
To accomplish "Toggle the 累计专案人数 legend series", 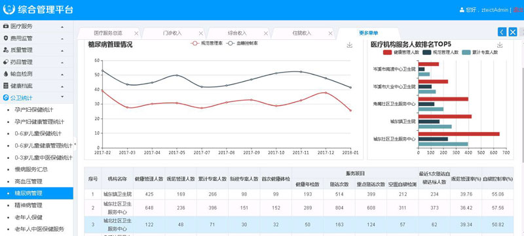I will tap(480, 52).
